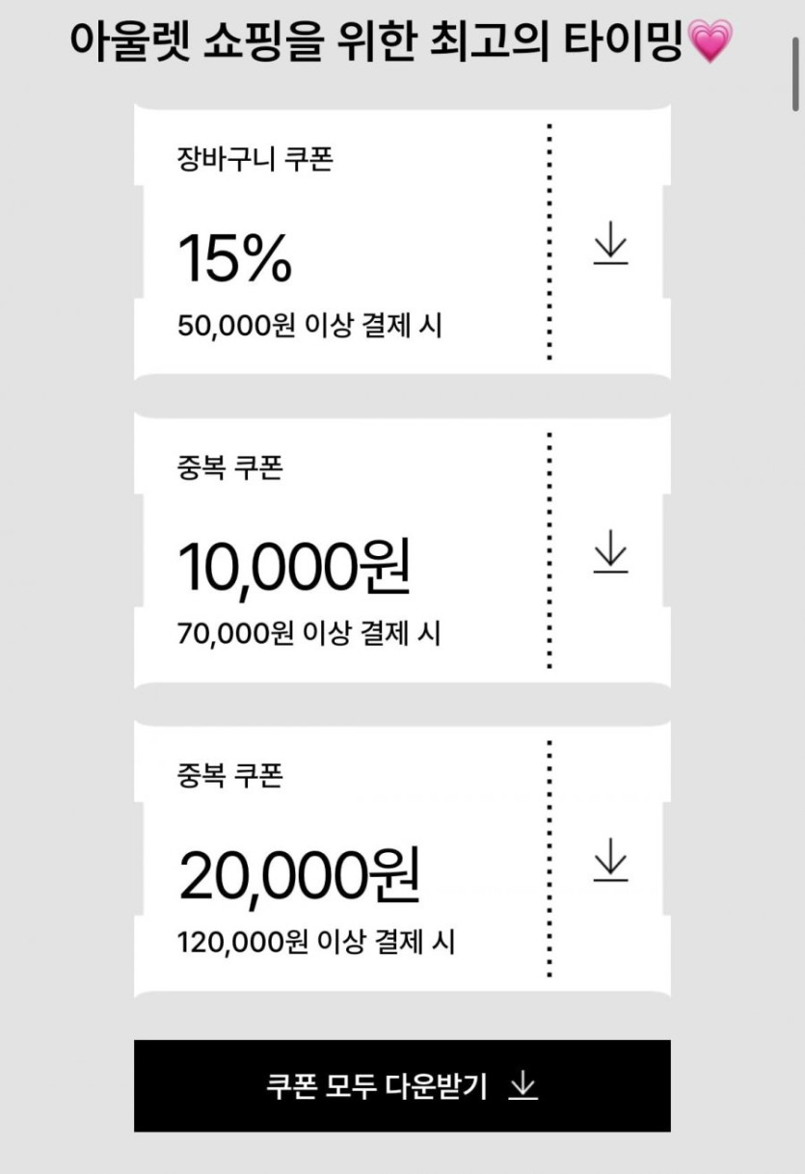Image resolution: width=805 pixels, height=1174 pixels.
Task: Download the 15% cart coupon
Action: [609, 243]
